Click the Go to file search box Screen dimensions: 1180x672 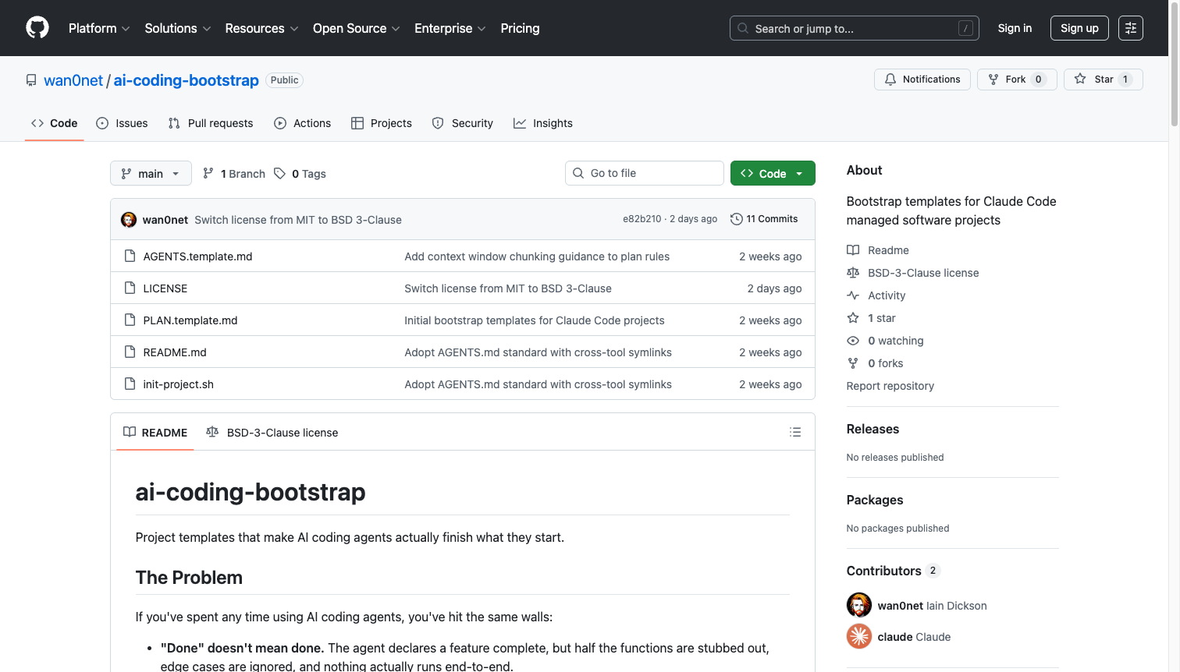point(644,172)
